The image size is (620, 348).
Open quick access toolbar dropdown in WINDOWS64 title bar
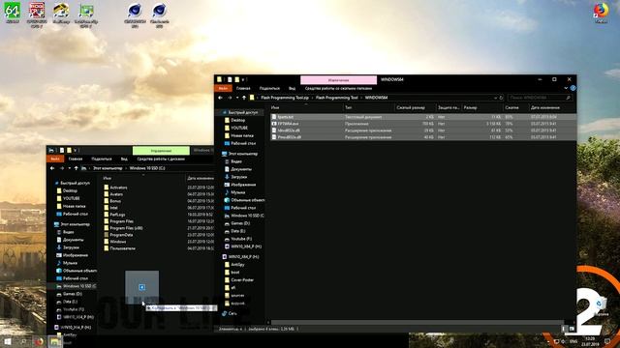click(x=243, y=79)
